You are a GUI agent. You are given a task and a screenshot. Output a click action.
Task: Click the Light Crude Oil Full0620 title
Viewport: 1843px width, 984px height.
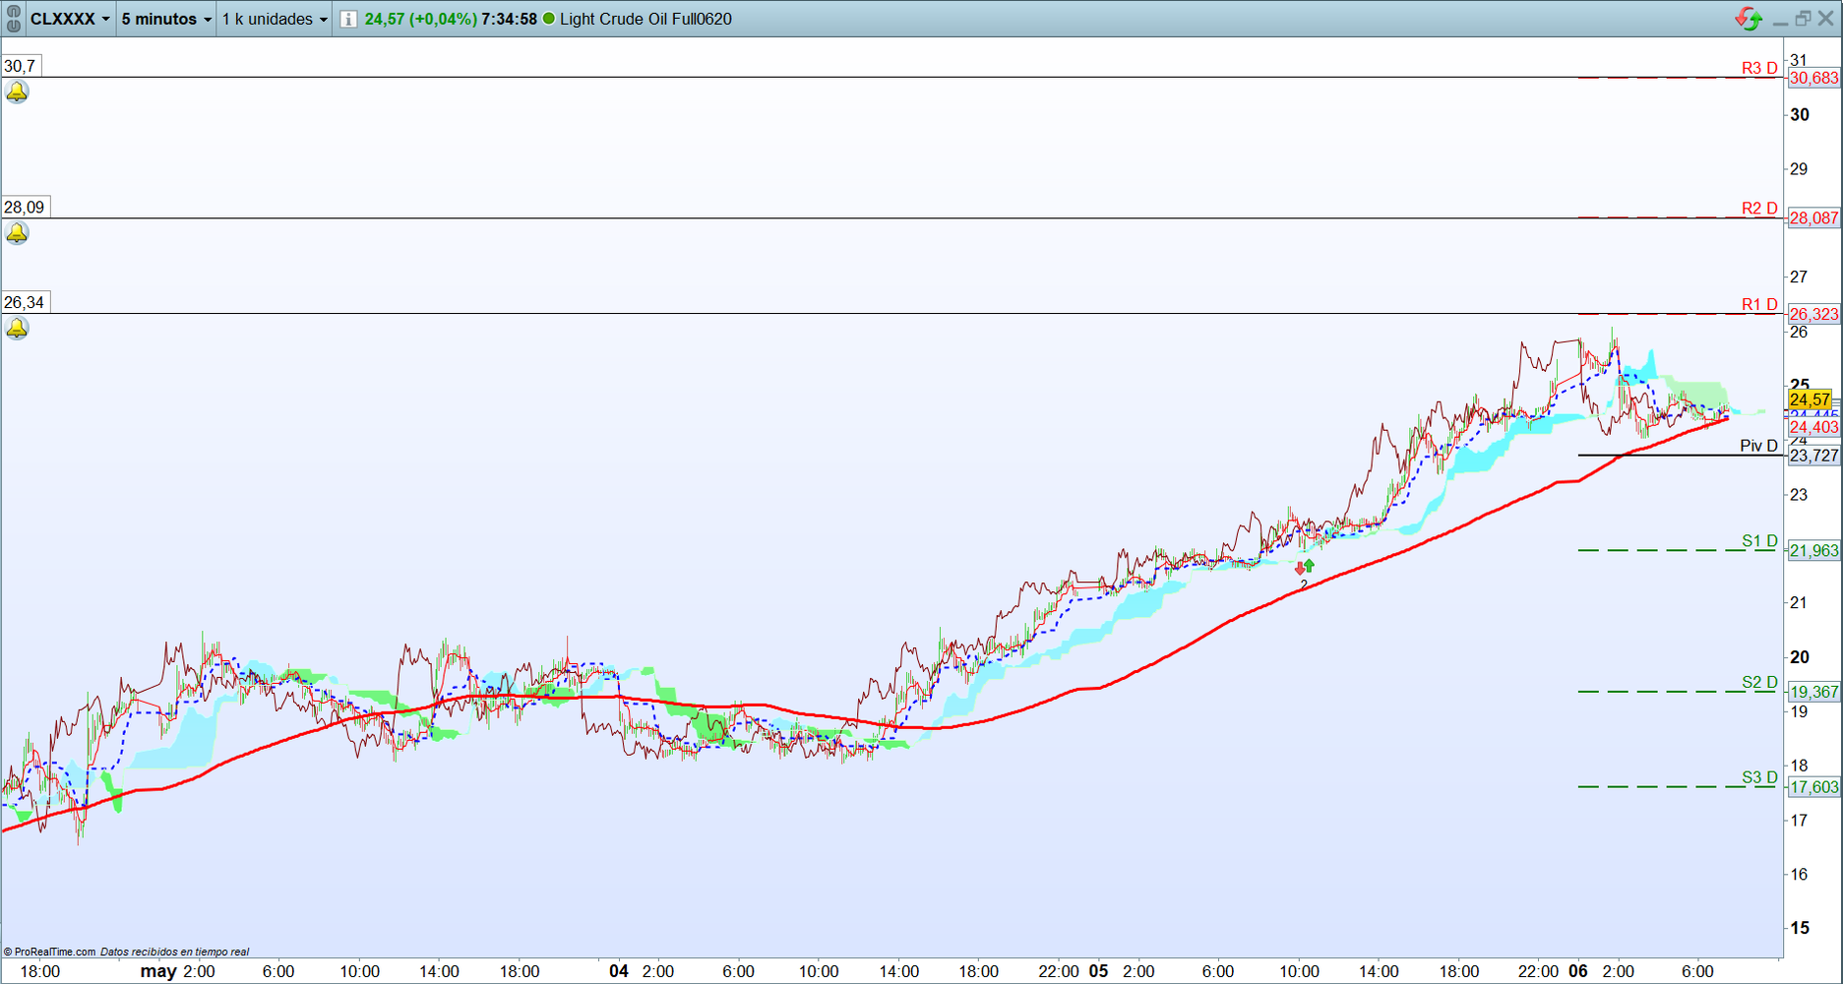click(x=645, y=19)
